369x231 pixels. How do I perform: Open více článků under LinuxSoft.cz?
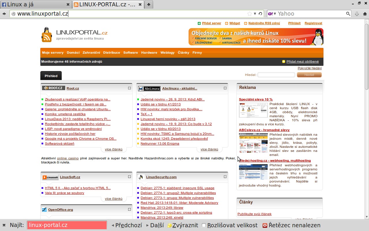114,199
